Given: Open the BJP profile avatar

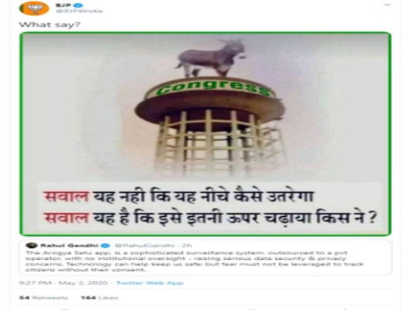Looking at the screenshot, I should click(34, 8).
